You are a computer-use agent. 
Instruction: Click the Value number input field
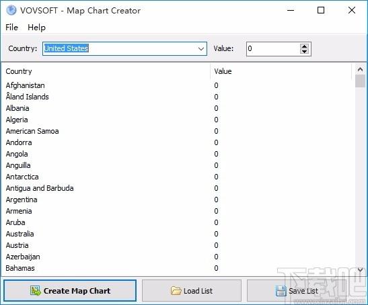(x=273, y=49)
